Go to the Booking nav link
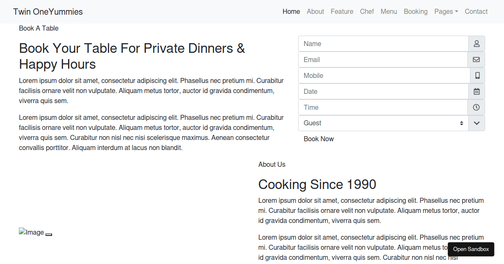Image resolution: width=504 pixels, height=264 pixels. click(415, 12)
